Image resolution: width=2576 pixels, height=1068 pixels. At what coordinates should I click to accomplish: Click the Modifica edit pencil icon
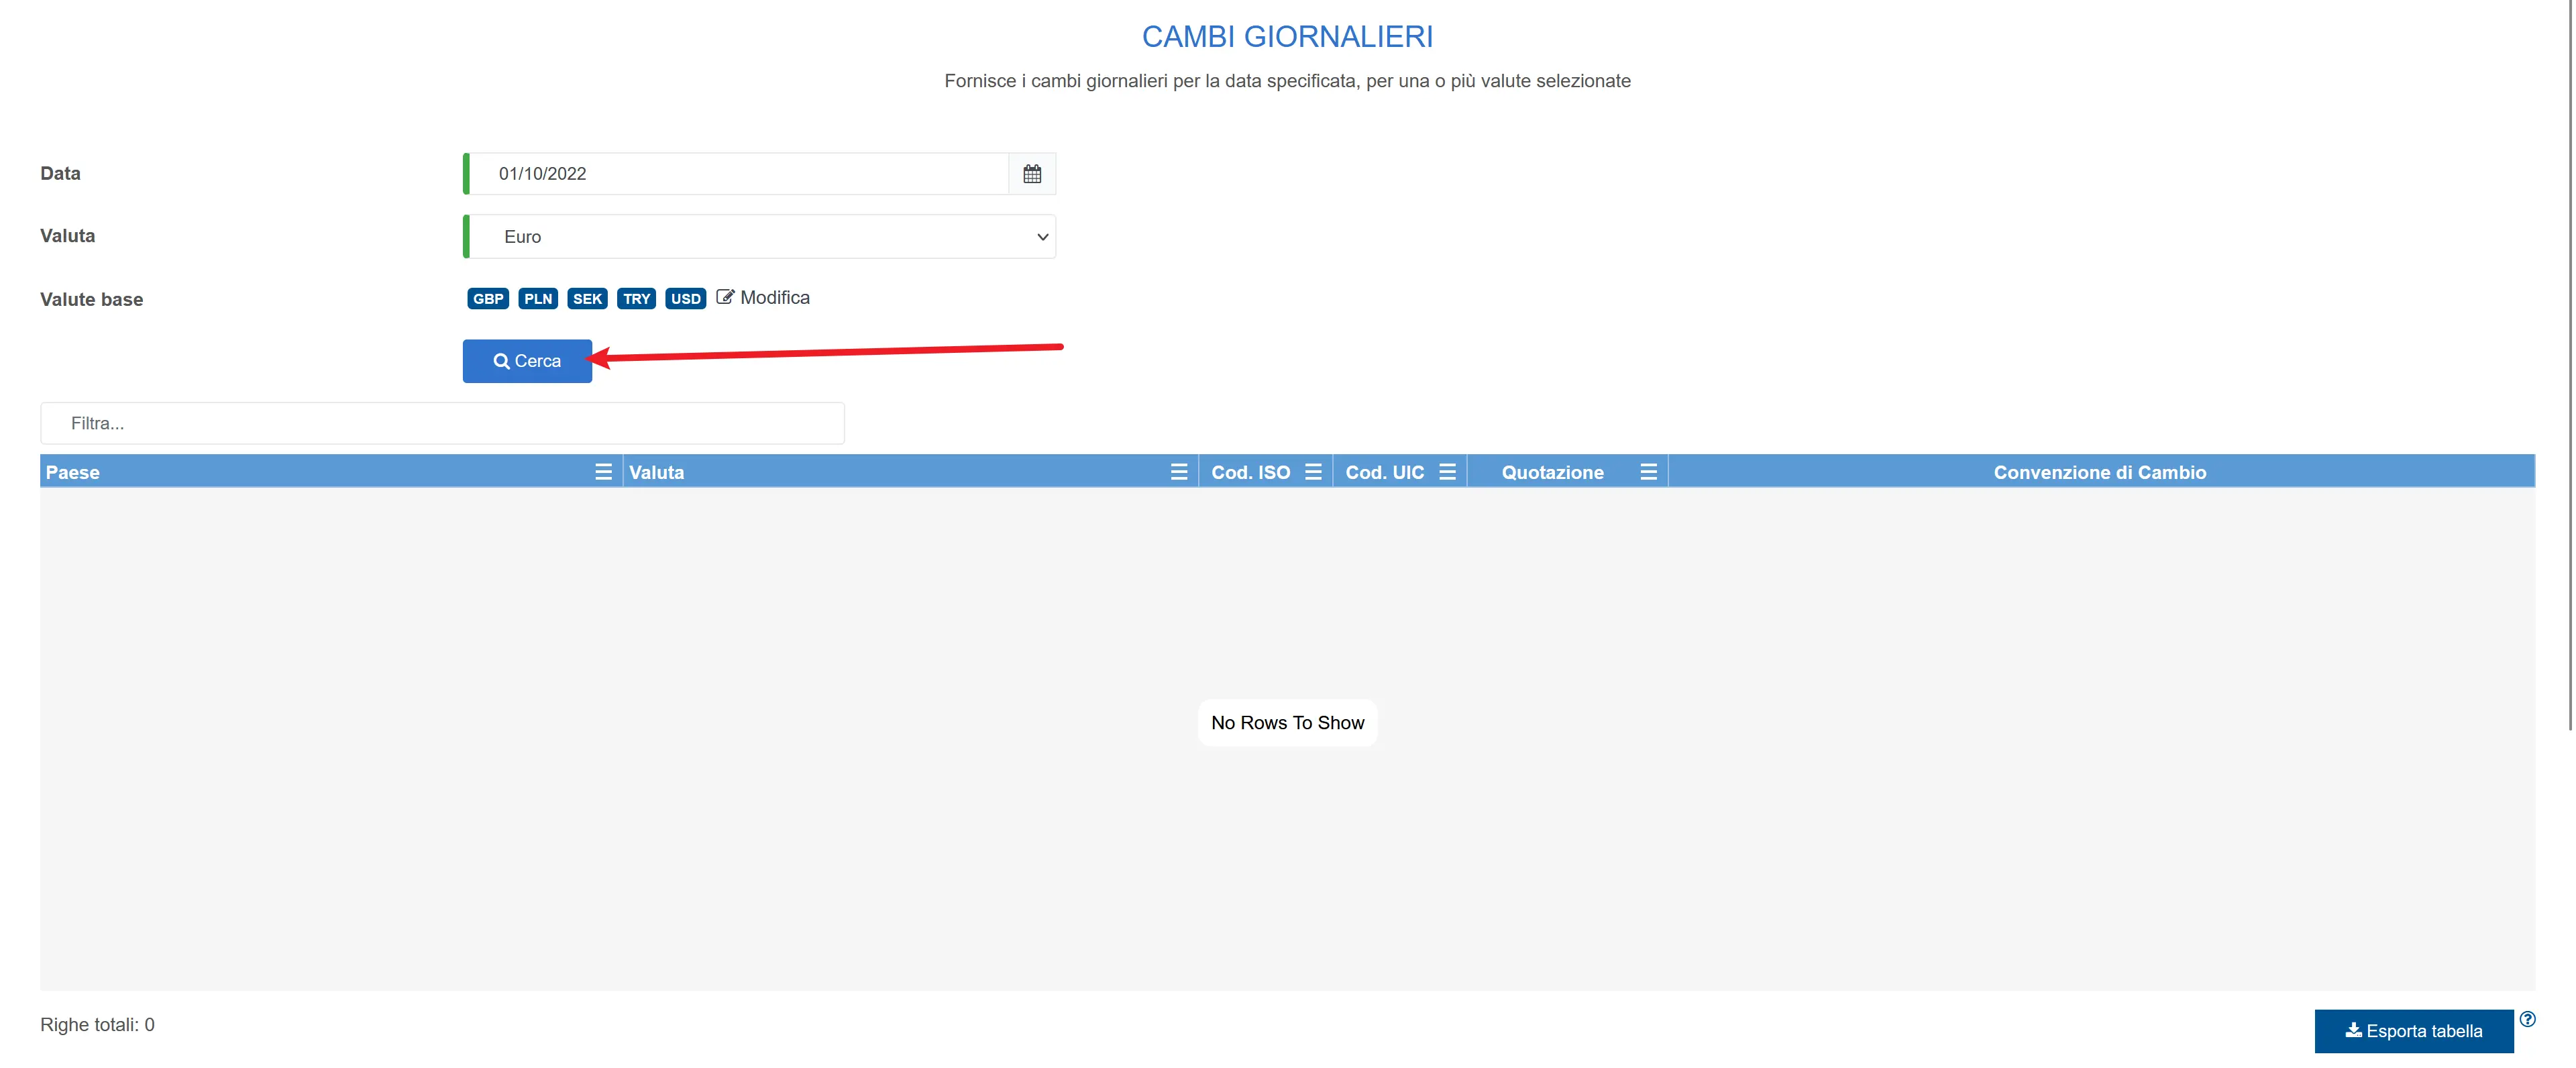click(725, 297)
